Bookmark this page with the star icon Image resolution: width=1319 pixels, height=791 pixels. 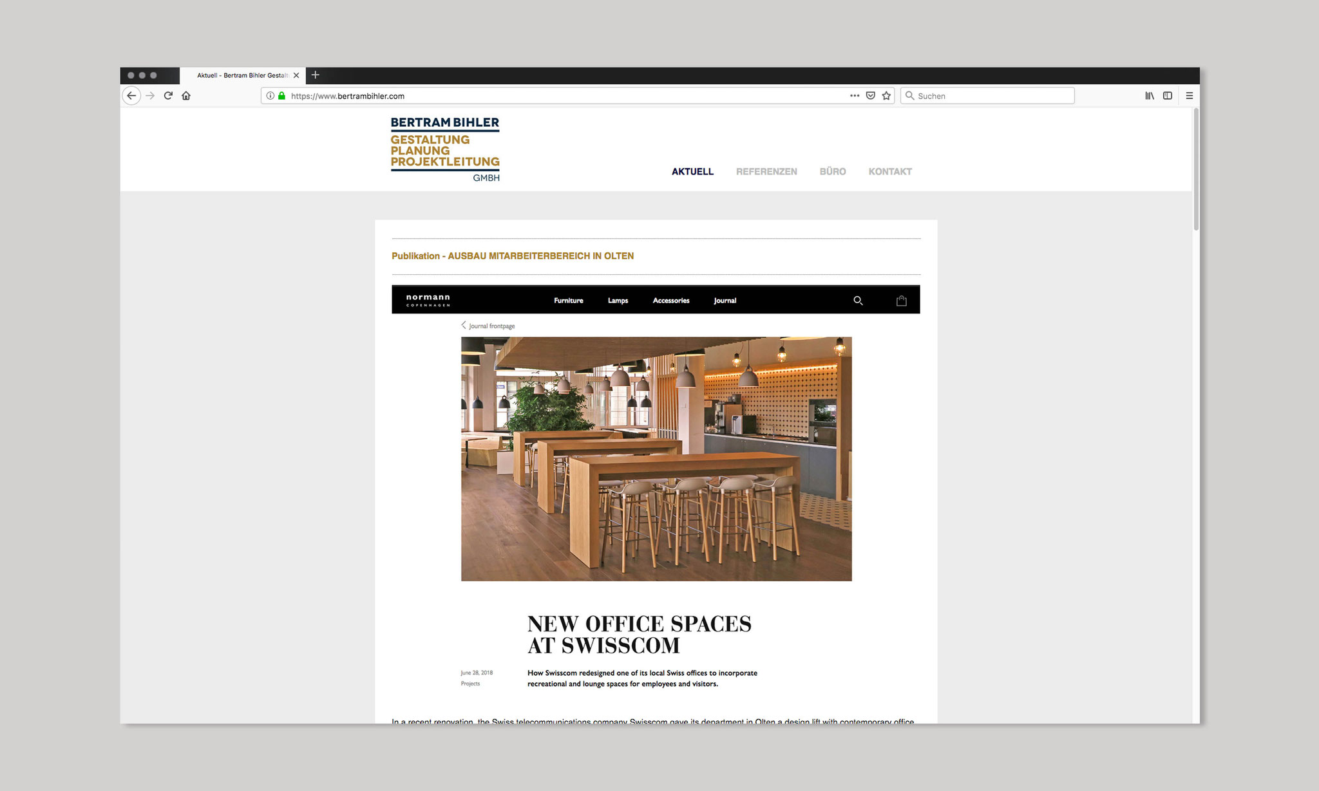click(x=887, y=96)
